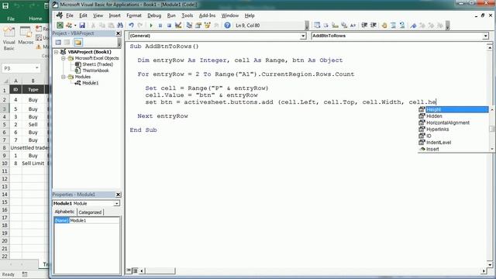Screen dimensions: 496x279
Task: Click Complete Word icon
Action: (353, 26)
